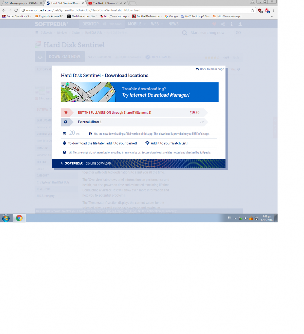Click the shopping cart icon on buy row
The width and height of the screenshot is (304, 334).
(x=66, y=113)
